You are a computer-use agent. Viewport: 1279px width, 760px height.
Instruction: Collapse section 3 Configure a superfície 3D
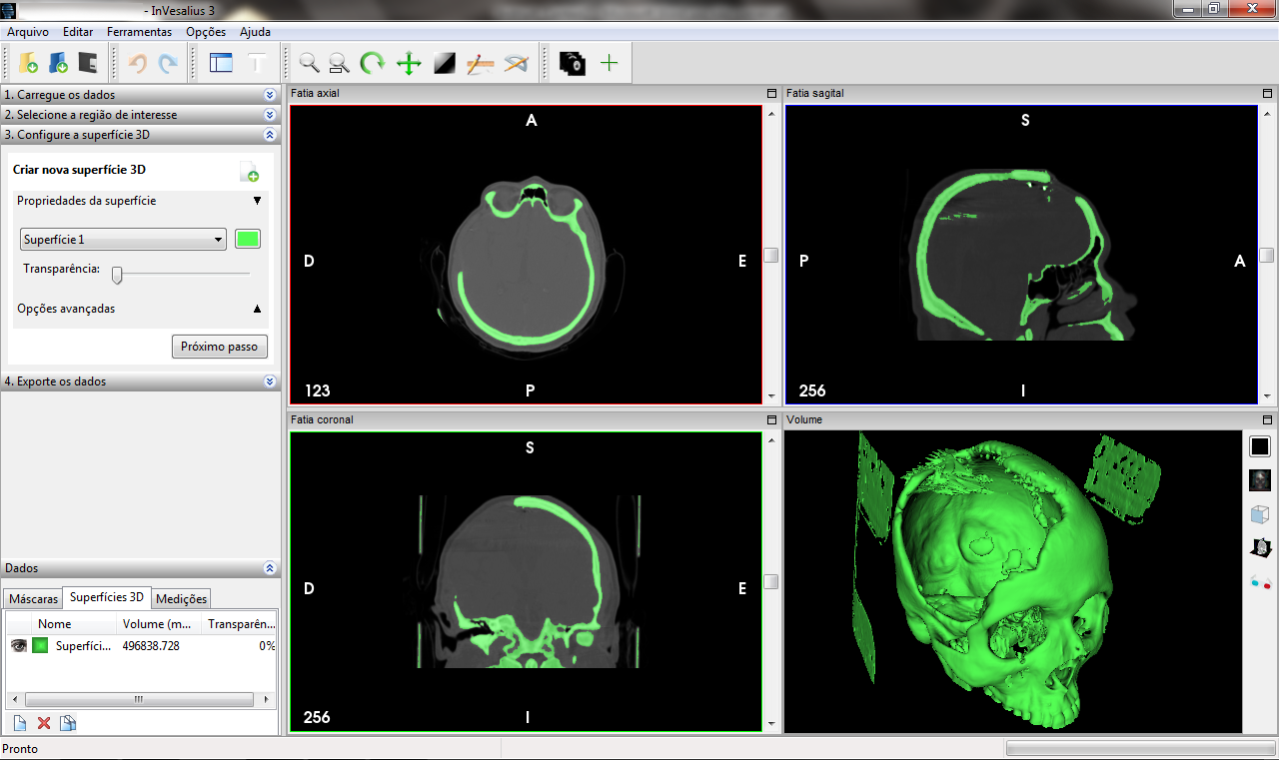pos(270,135)
